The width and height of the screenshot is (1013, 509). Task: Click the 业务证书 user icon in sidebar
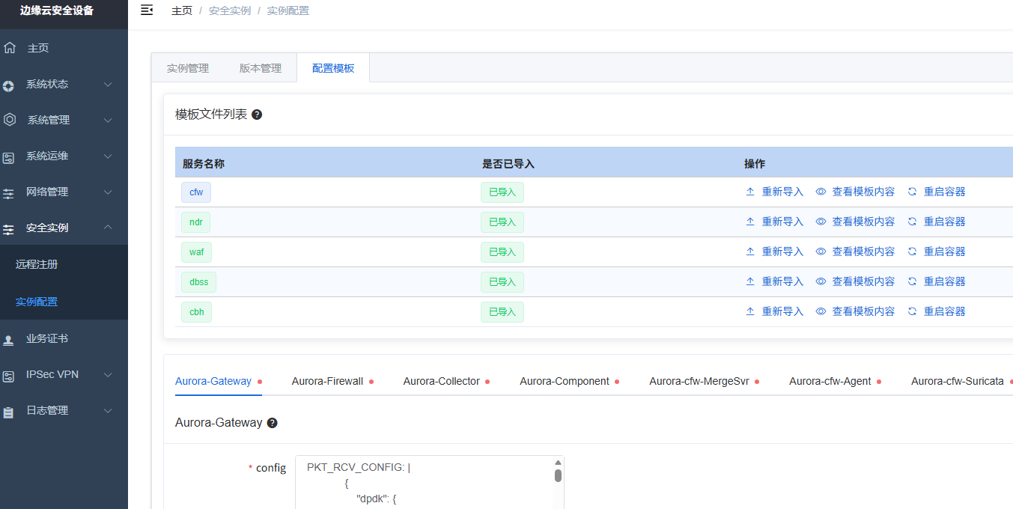(9, 339)
